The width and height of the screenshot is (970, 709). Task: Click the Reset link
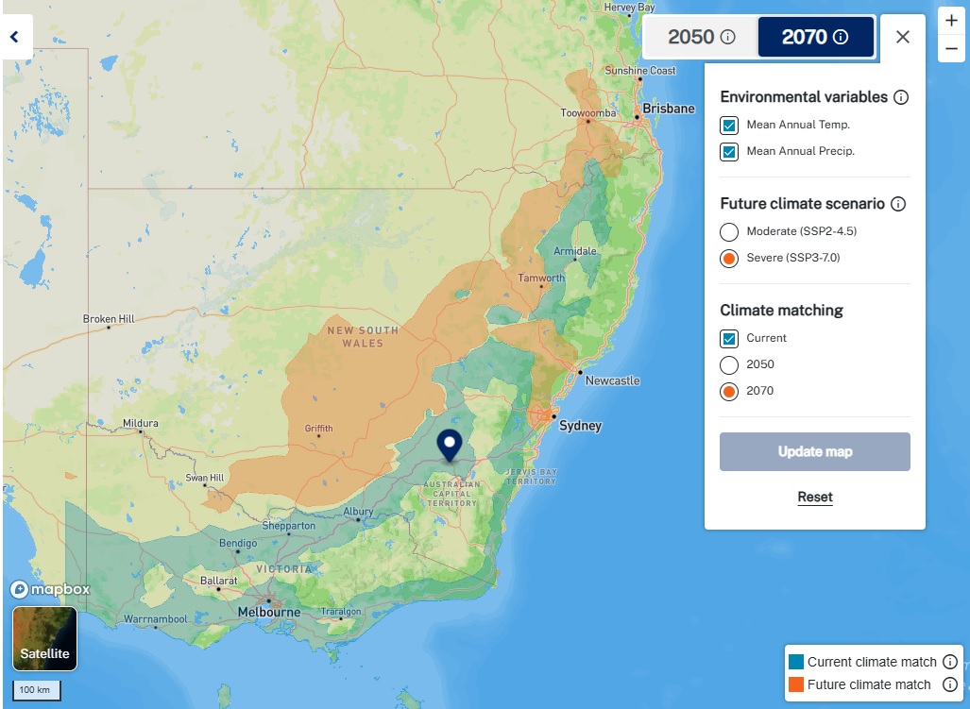(814, 497)
